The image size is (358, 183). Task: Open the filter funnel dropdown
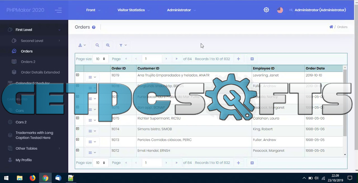123,45
